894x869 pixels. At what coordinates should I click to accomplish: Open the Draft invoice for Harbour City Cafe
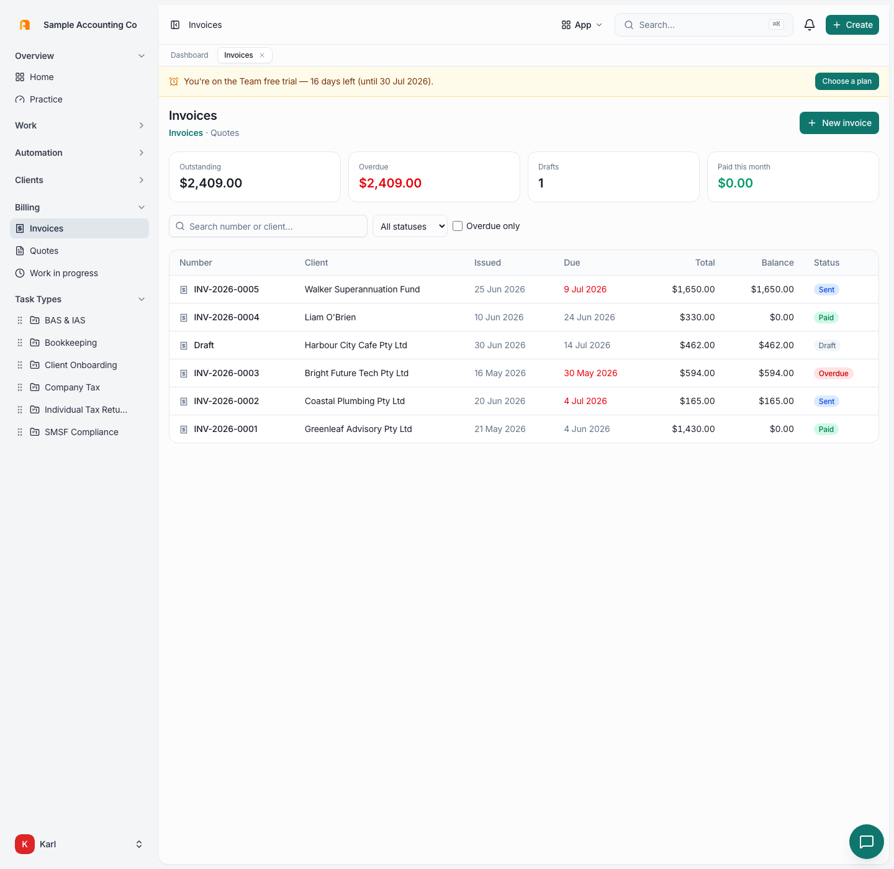point(204,345)
